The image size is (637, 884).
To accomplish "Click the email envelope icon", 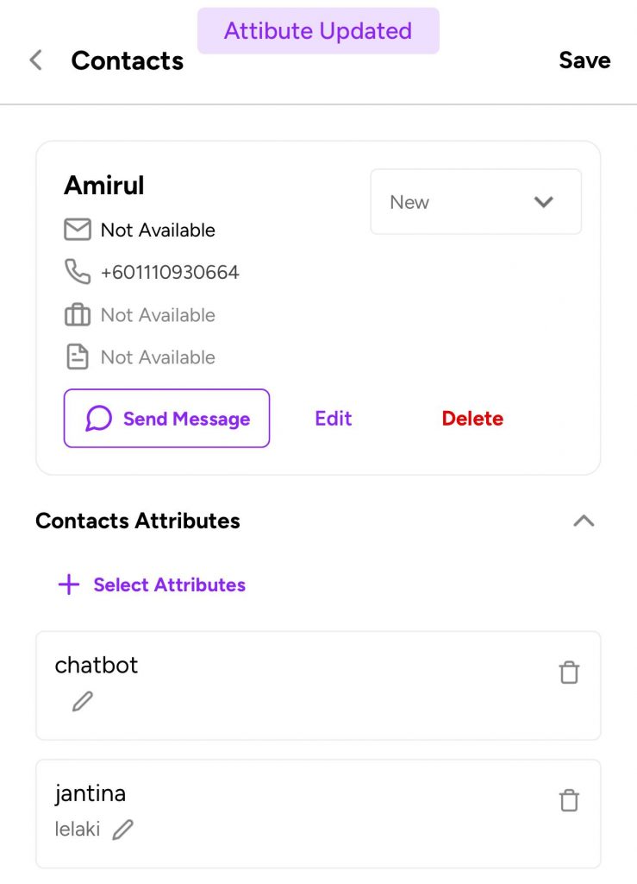I will (x=78, y=230).
